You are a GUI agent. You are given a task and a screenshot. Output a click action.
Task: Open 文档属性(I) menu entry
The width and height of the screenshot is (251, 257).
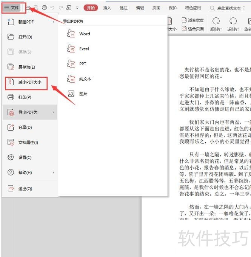click(30, 142)
